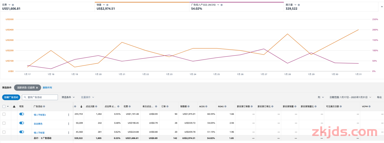The width and height of the screenshot is (384, 143).
Task: Open the 情人节标签2 campaign link
Action: point(40,115)
